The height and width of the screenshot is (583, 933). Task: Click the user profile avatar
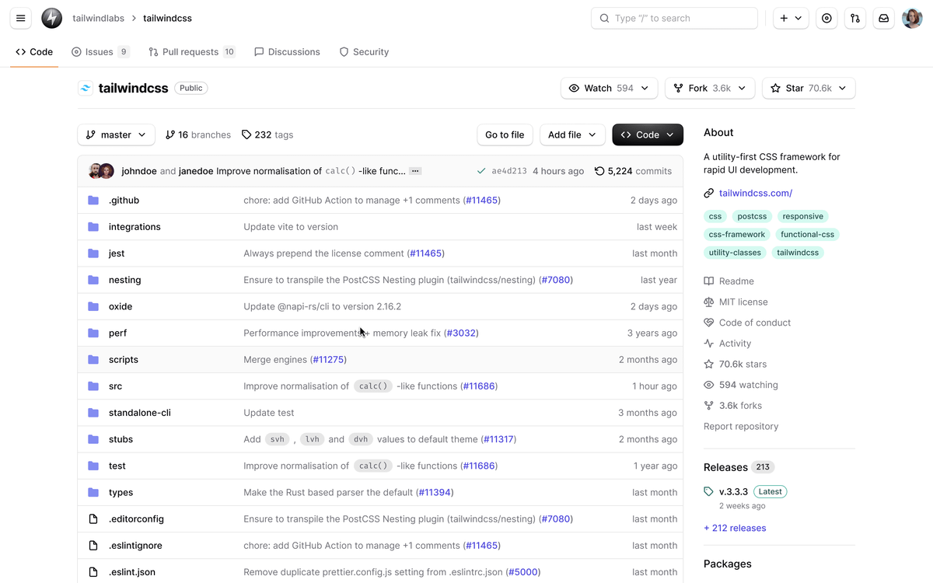[x=912, y=18]
